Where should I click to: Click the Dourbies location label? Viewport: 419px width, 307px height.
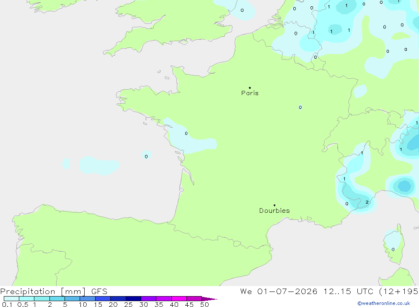pos(274,211)
